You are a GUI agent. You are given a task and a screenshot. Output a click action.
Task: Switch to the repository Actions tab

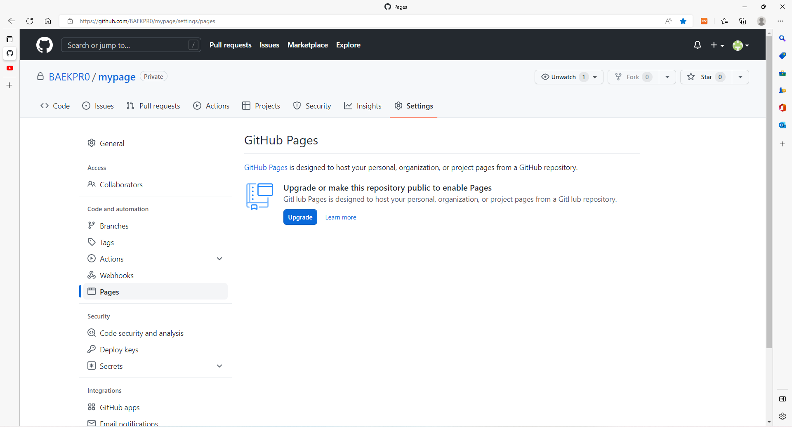(211, 106)
